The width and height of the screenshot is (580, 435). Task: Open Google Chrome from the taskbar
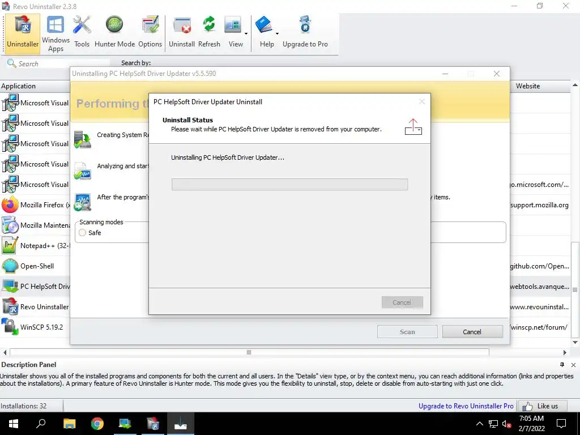click(x=97, y=424)
